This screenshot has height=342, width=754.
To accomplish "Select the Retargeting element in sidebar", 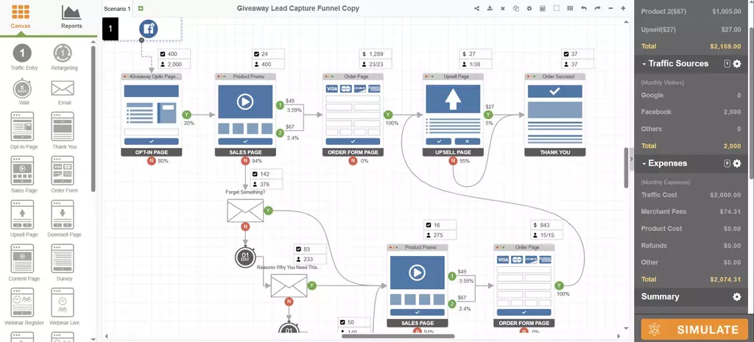I will pyautogui.click(x=64, y=57).
